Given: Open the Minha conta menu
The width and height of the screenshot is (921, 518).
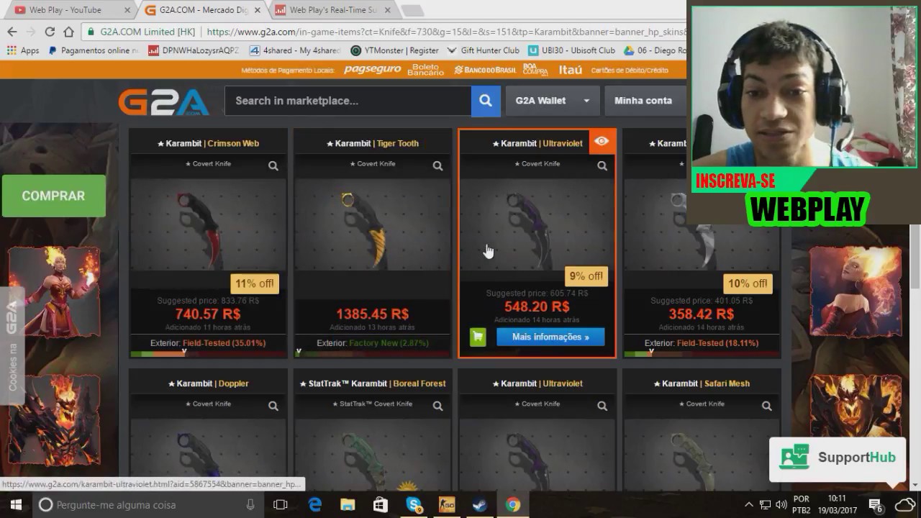Looking at the screenshot, I should pos(645,101).
